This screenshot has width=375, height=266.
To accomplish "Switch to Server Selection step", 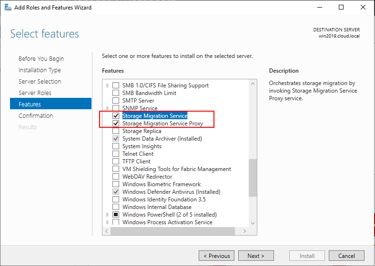I will 40,82.
